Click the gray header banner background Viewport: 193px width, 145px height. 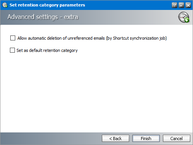point(127,17)
